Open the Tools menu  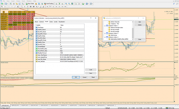(23, 1)
